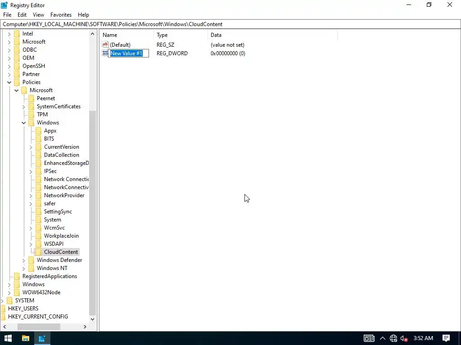The image size is (461, 345).
Task: Select the WorkplaceJoin folder icon
Action: pyautogui.click(x=39, y=236)
